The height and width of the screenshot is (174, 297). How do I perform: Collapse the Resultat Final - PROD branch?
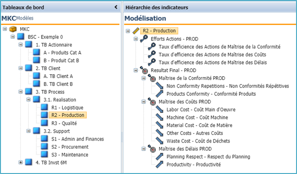136,70
